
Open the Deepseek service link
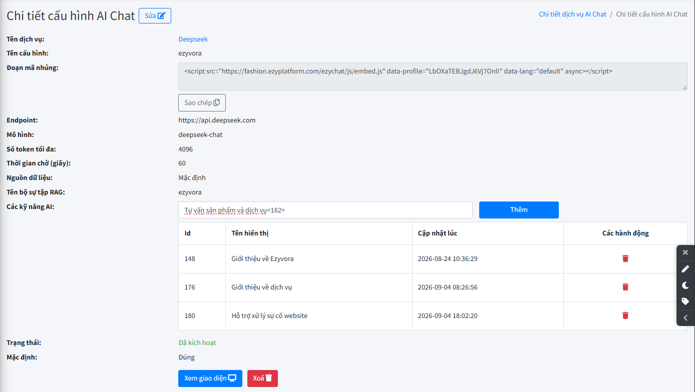[x=193, y=39]
